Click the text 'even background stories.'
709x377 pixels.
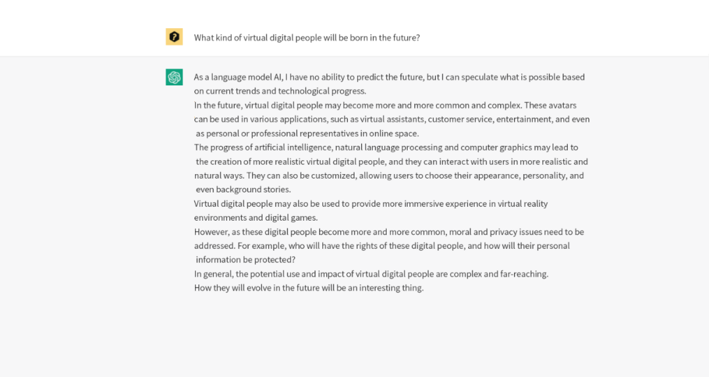pos(243,190)
